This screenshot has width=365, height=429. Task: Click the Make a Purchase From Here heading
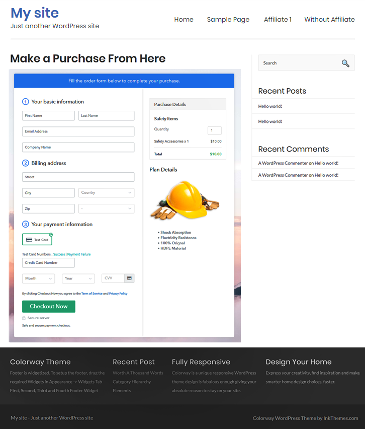click(87, 58)
